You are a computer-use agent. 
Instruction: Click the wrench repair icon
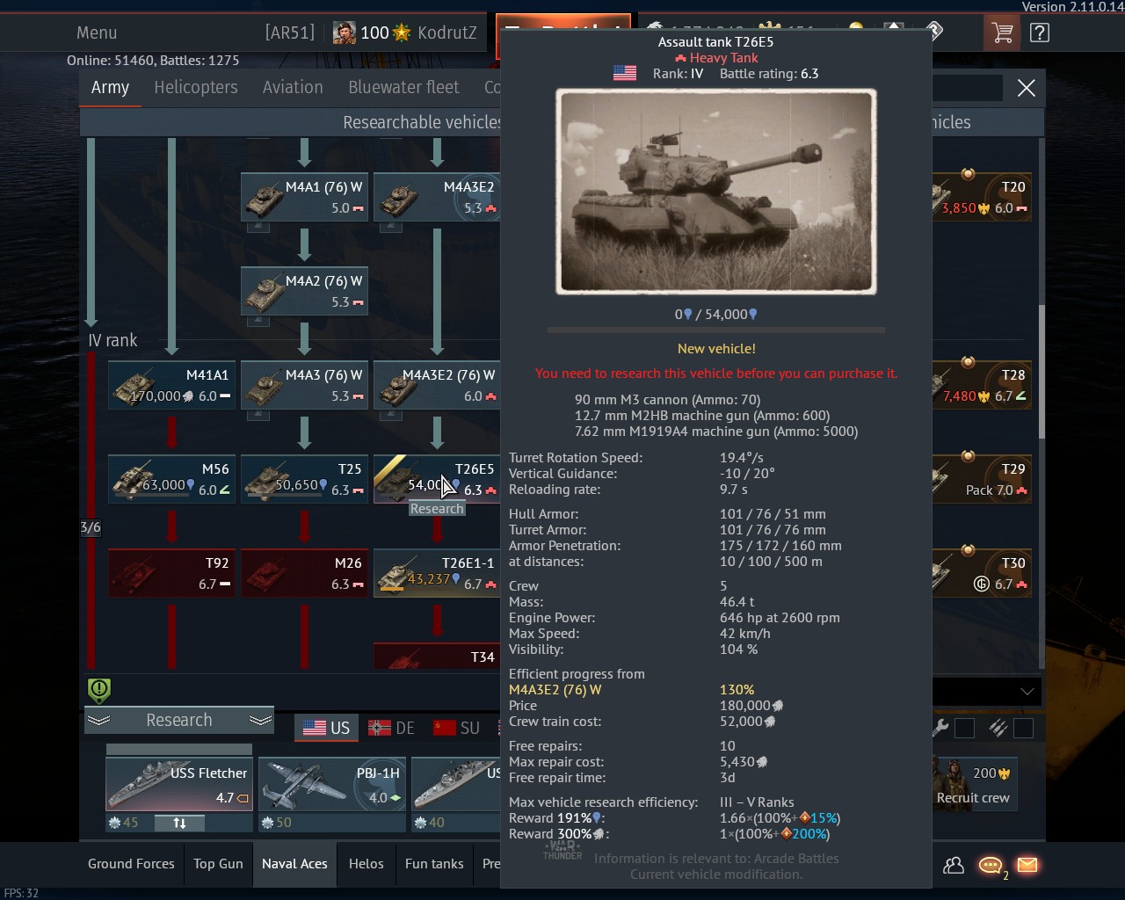click(x=940, y=727)
